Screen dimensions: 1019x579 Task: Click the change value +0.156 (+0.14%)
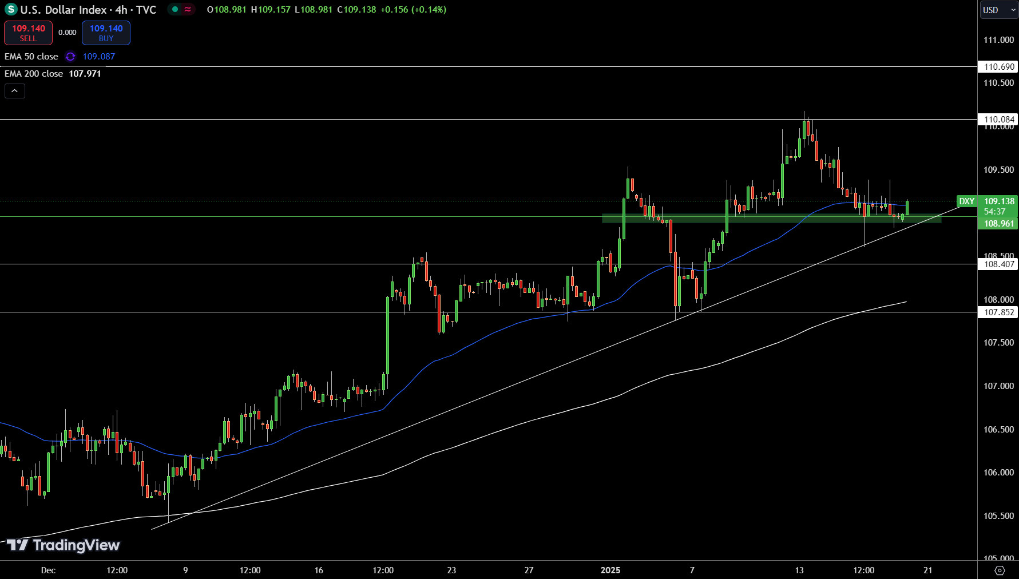(413, 10)
